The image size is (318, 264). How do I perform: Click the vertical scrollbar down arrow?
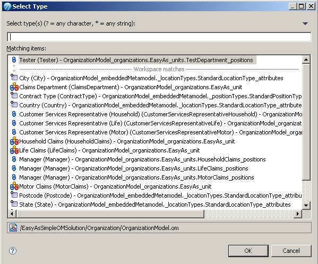click(x=306, y=206)
